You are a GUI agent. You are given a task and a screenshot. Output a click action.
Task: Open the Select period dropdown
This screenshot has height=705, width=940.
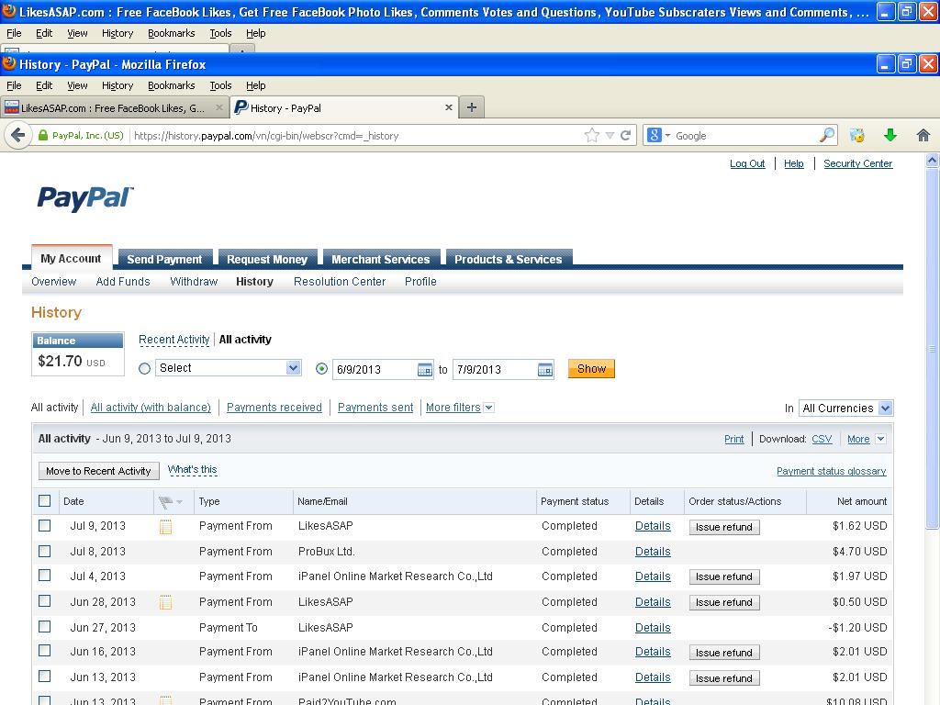click(x=228, y=367)
